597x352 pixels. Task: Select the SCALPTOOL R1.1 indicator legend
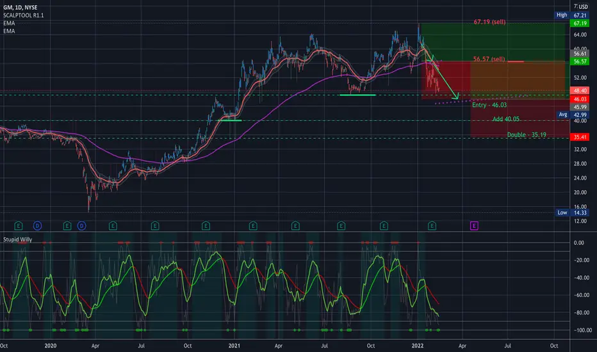[23, 15]
